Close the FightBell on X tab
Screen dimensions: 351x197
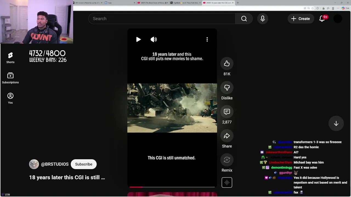(x=200, y=3)
